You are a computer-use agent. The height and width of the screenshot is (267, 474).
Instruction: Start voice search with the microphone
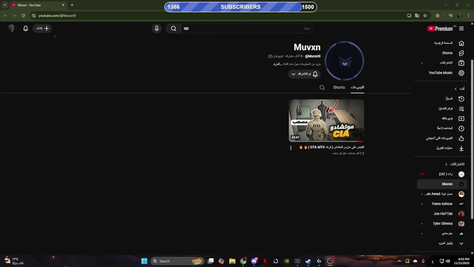[157, 28]
